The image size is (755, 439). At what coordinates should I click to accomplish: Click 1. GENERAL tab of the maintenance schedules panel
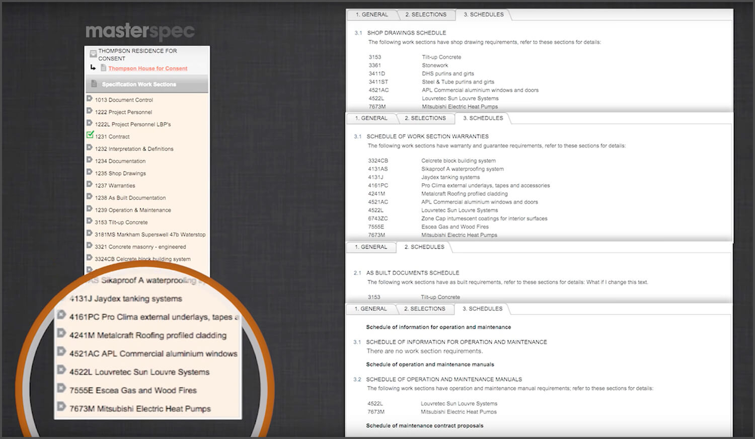pos(371,309)
